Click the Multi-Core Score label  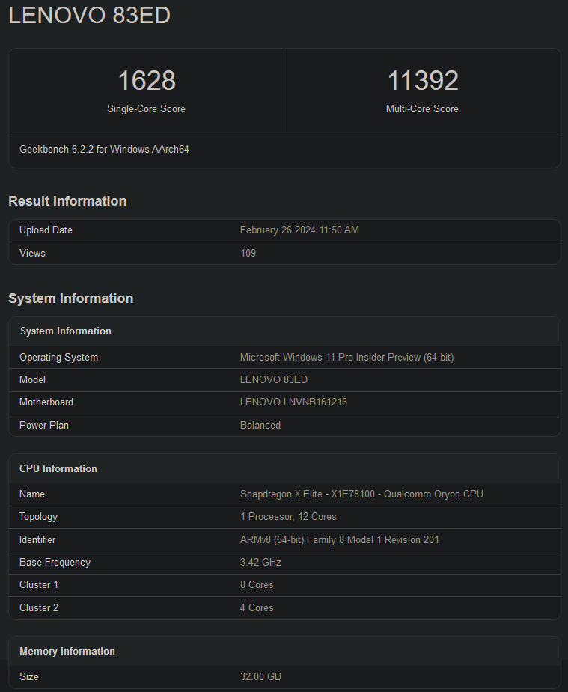[422, 108]
